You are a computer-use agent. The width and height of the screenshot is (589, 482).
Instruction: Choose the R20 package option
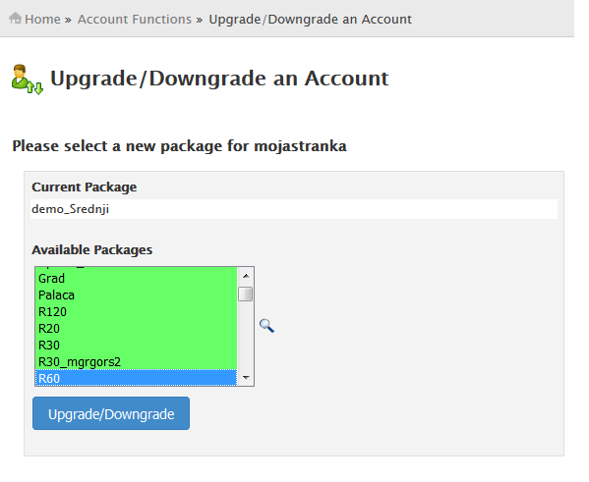pyautogui.click(x=136, y=329)
